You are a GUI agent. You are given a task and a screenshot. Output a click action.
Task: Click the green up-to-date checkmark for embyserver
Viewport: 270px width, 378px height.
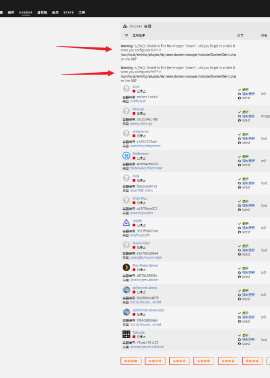[239, 134]
